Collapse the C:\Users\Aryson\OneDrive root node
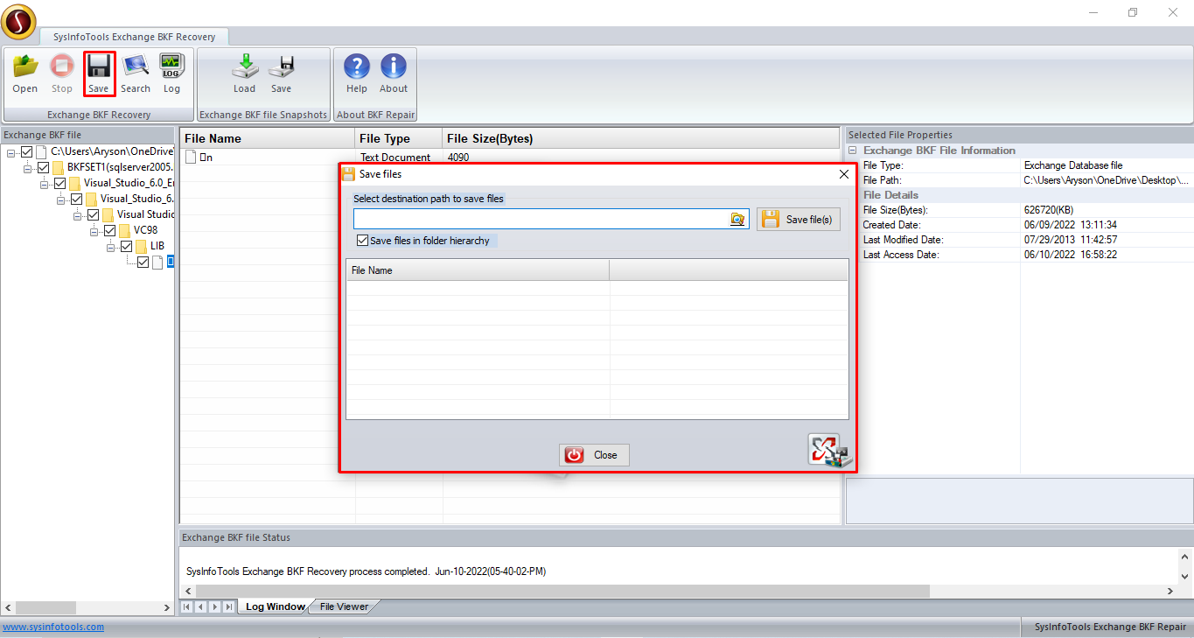This screenshot has height=638, width=1194. [x=11, y=153]
